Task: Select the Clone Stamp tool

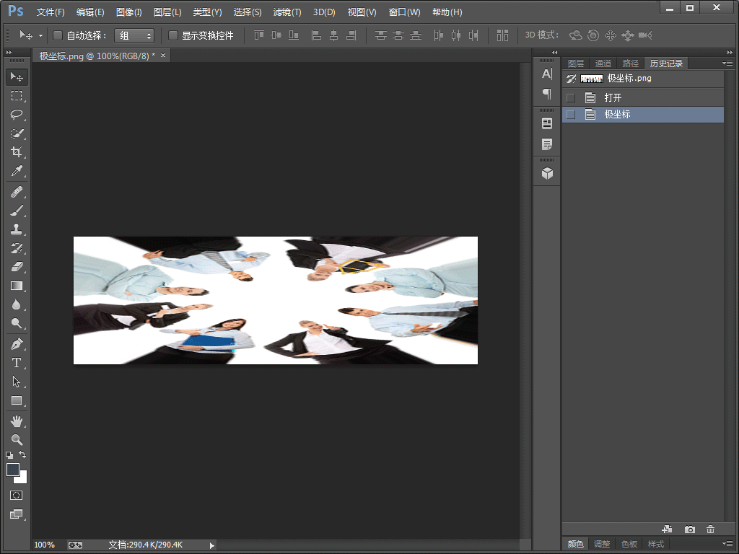Action: [17, 229]
